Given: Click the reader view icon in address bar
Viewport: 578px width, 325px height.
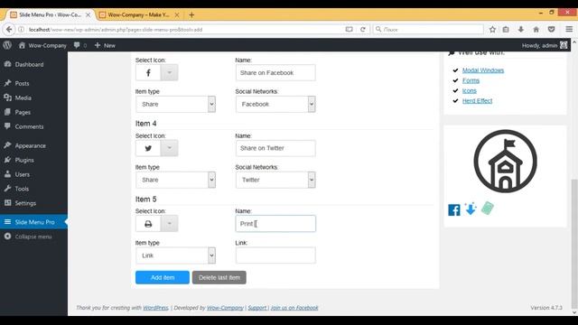Looking at the screenshot, I should coord(349,29).
